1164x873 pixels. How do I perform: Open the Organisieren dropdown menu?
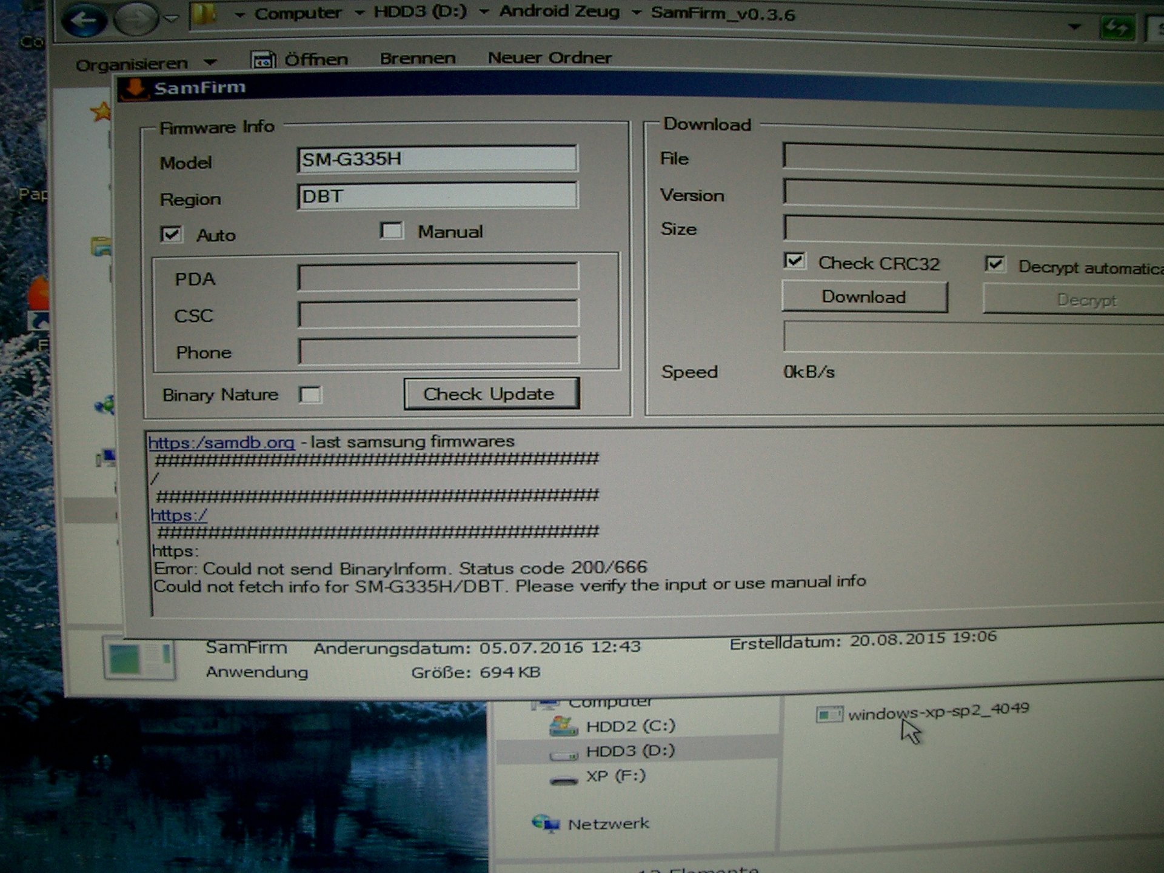(x=145, y=64)
